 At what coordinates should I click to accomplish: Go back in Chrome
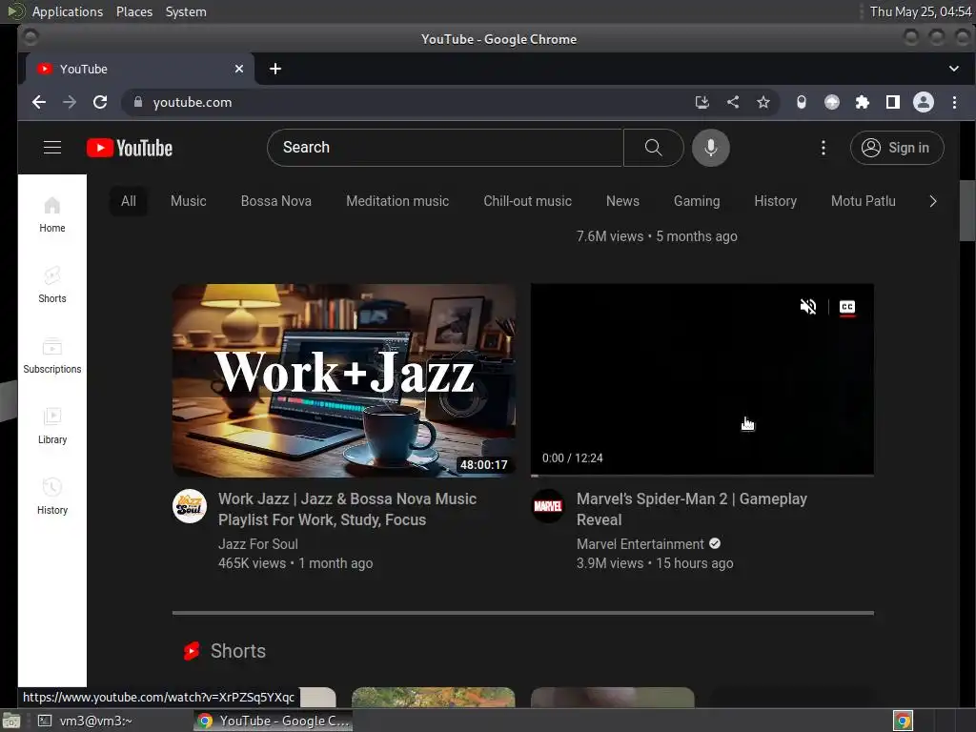[x=38, y=102]
